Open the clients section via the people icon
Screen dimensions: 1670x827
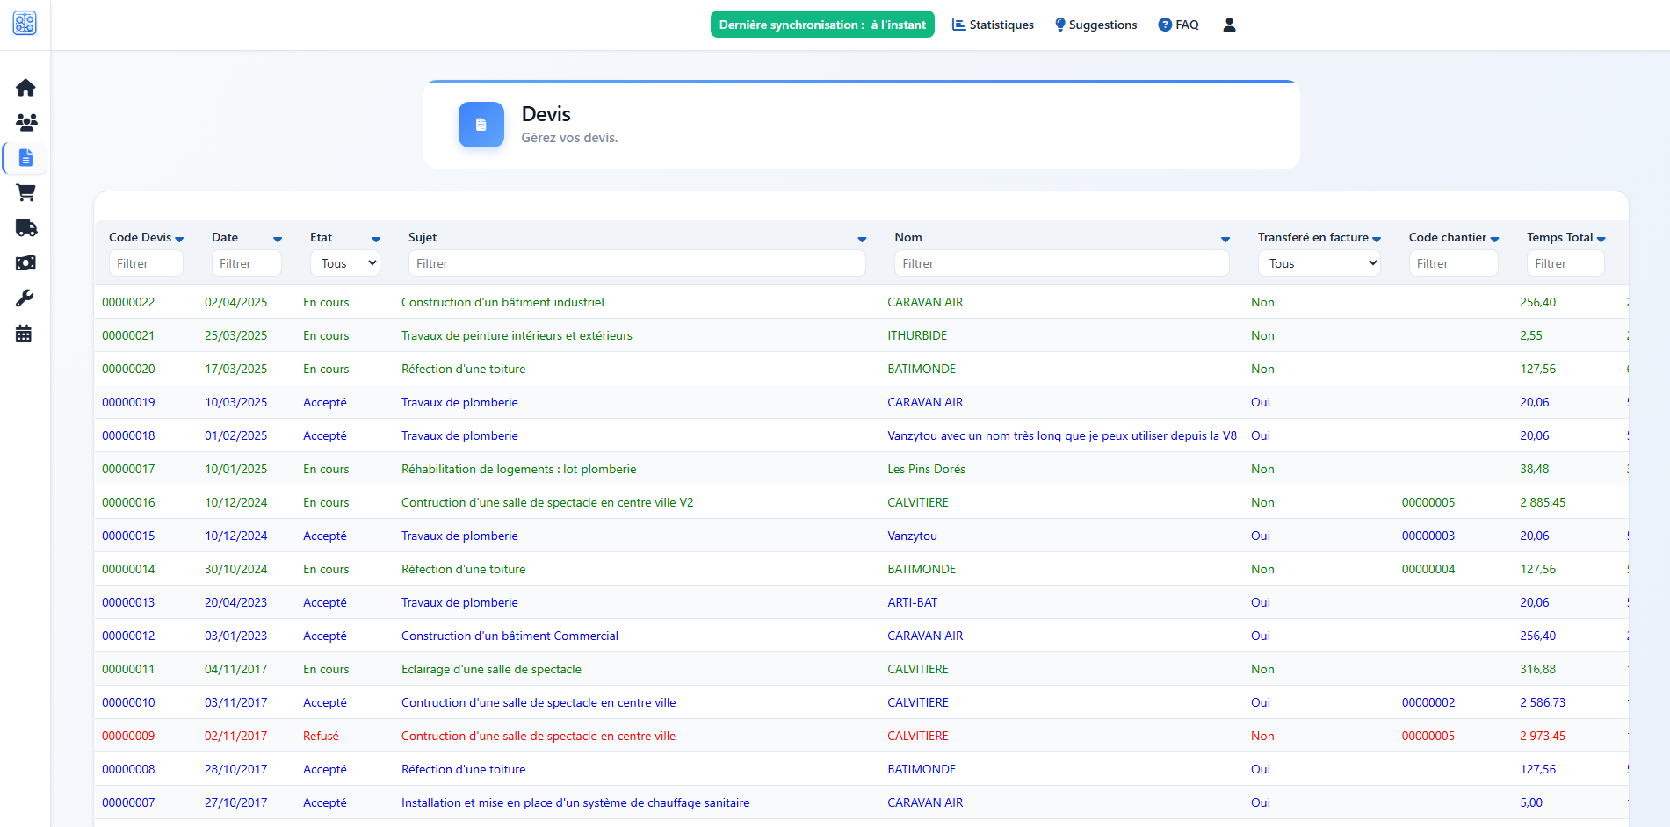pos(25,123)
